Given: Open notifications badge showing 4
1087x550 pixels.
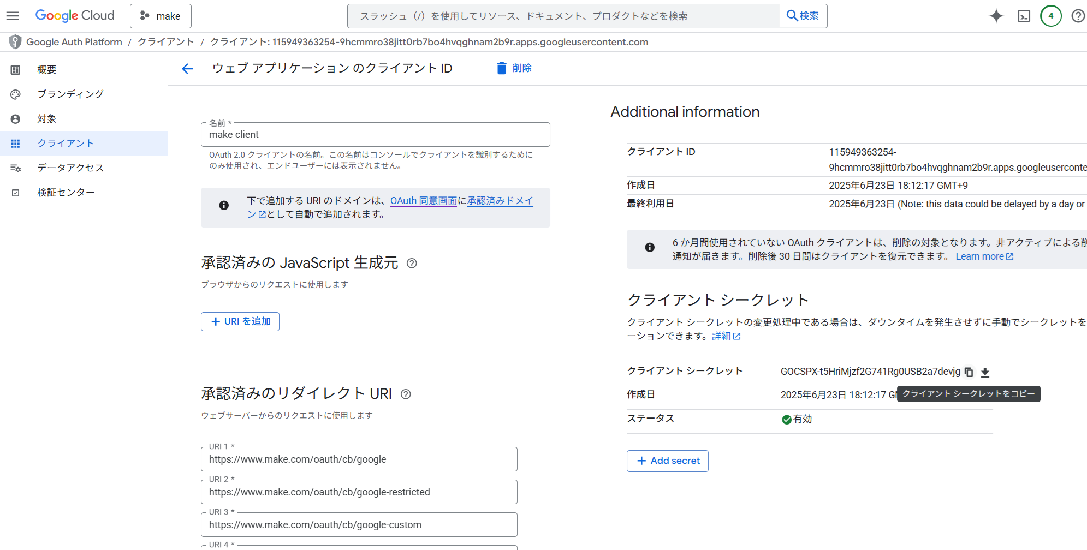Looking at the screenshot, I should (x=1051, y=16).
